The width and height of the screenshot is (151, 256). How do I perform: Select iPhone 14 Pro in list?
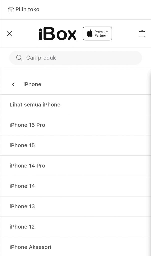75,166
